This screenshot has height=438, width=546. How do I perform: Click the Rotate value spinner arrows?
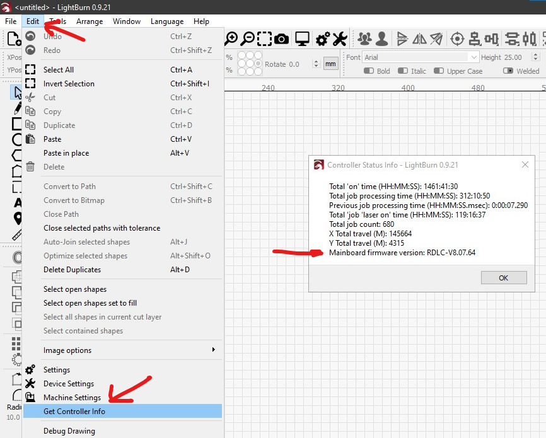(316, 64)
